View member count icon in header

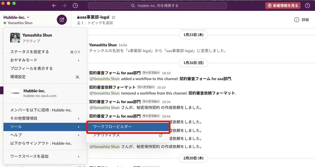click(x=80, y=23)
